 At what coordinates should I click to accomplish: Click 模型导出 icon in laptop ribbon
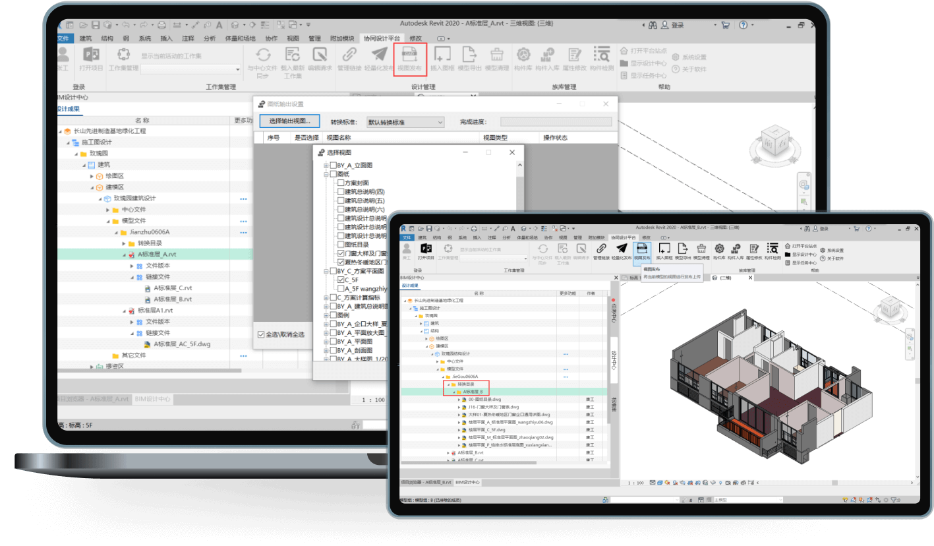[x=469, y=55]
